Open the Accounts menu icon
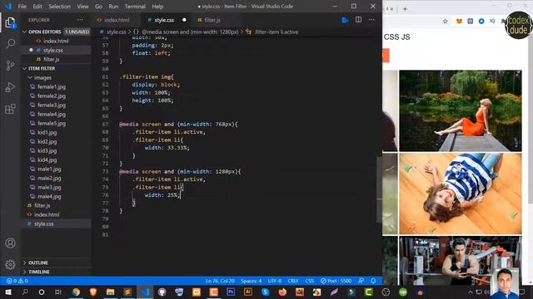Viewport: 533px width, 299px height. [x=10, y=243]
